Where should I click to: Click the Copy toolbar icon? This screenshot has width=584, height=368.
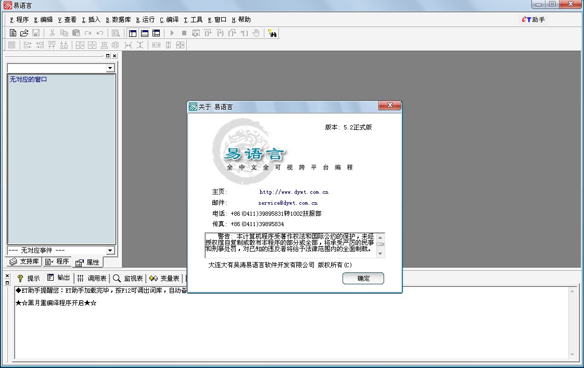[64, 33]
